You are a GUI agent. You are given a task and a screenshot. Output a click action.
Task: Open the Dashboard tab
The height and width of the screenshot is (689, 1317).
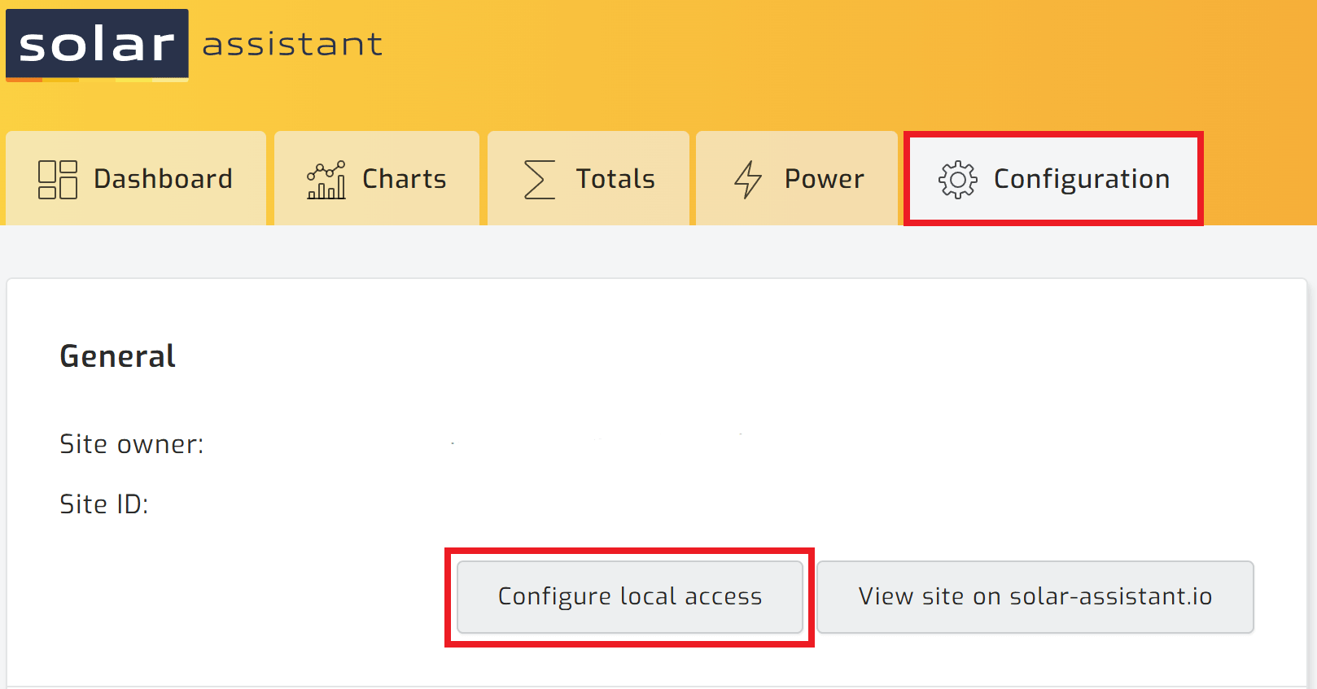136,178
